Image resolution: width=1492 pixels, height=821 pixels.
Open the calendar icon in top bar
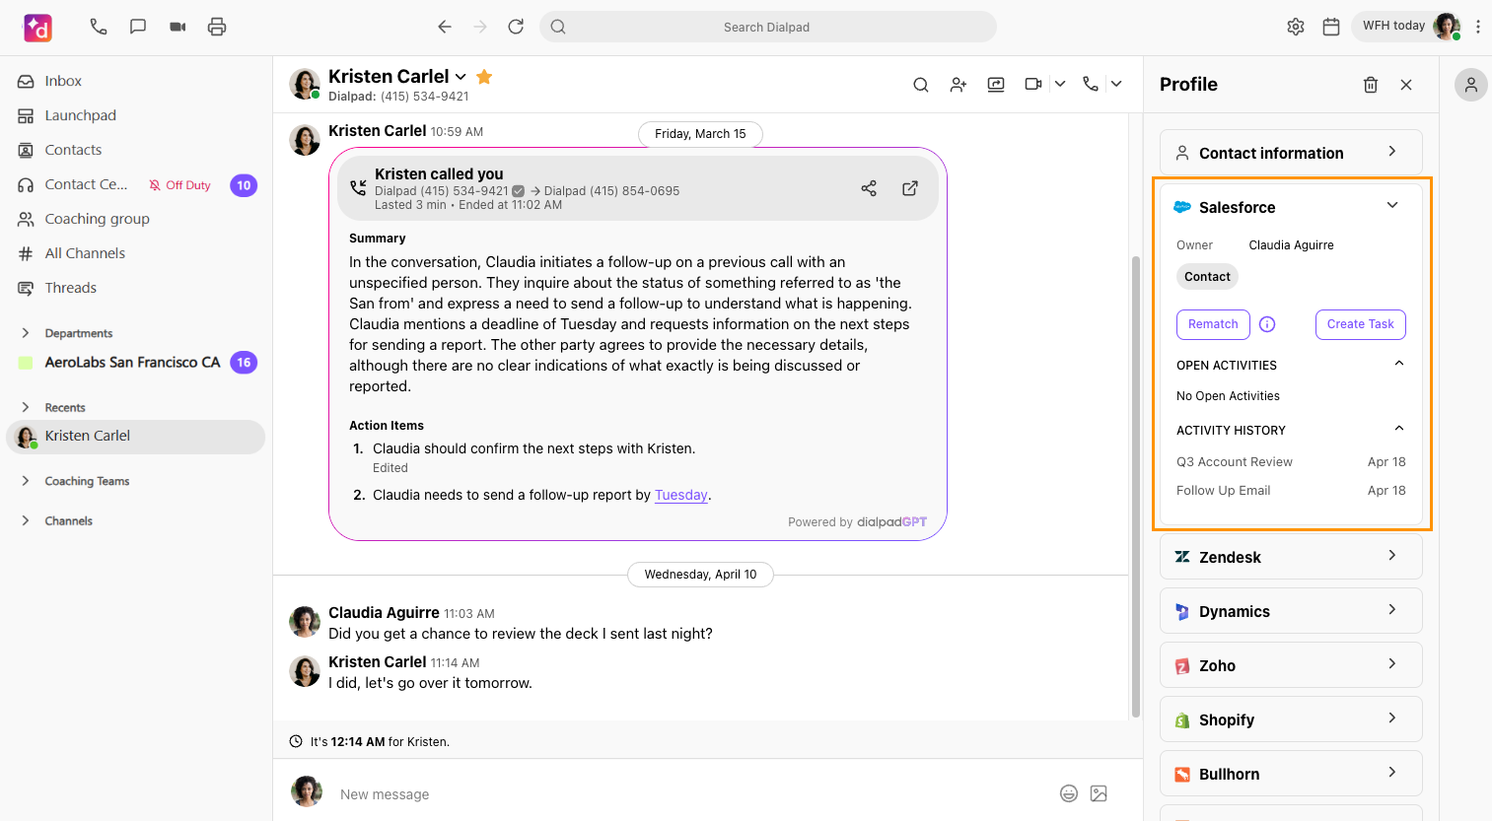point(1331,27)
